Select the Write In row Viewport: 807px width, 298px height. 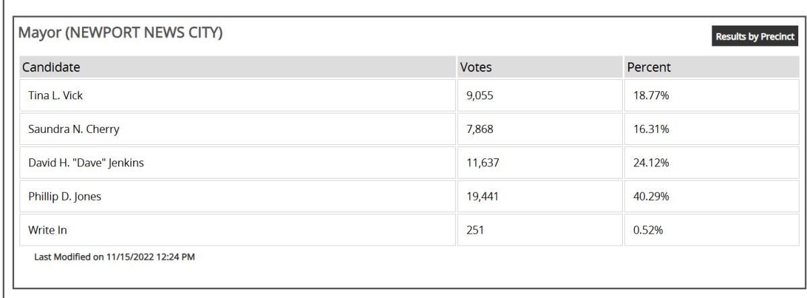coord(409,230)
